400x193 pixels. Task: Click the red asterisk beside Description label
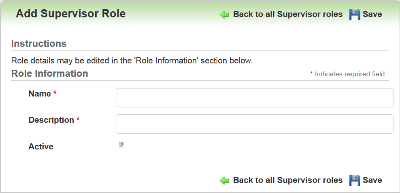(x=78, y=120)
